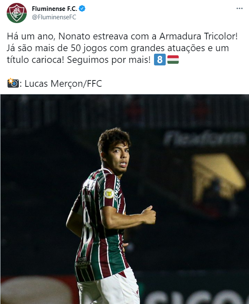Click the 'título carioca!' text line
Screen dimensions: 249x304
point(36,60)
